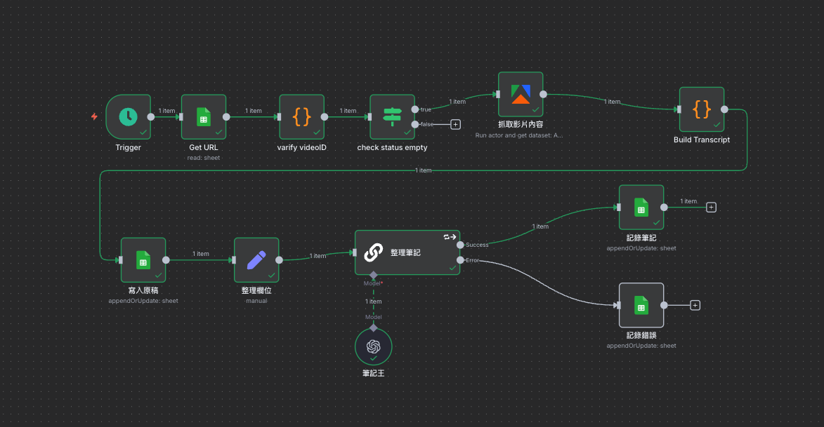Select the 筆記王 OpenAI model node
Screen dimensions: 824x427
[x=373, y=346]
